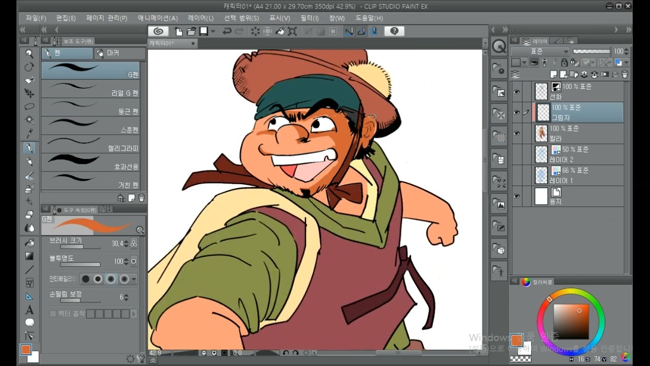
Task: Open 레이어(L) menu
Action: (201, 18)
